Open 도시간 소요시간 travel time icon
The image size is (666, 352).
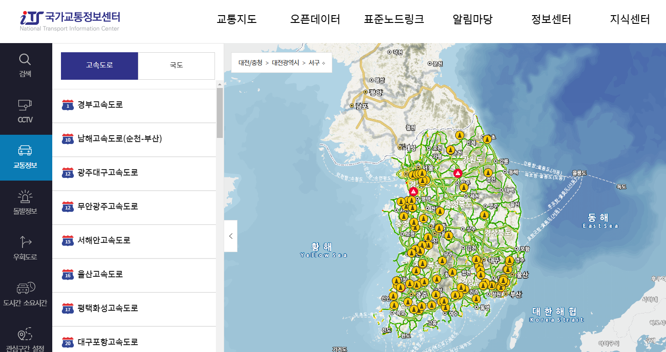click(x=25, y=293)
